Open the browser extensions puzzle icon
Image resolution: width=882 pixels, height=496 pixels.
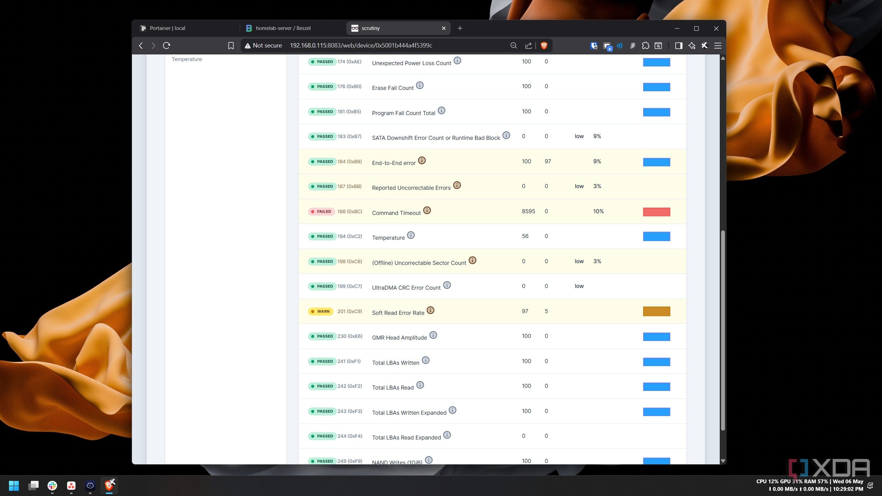click(x=645, y=45)
